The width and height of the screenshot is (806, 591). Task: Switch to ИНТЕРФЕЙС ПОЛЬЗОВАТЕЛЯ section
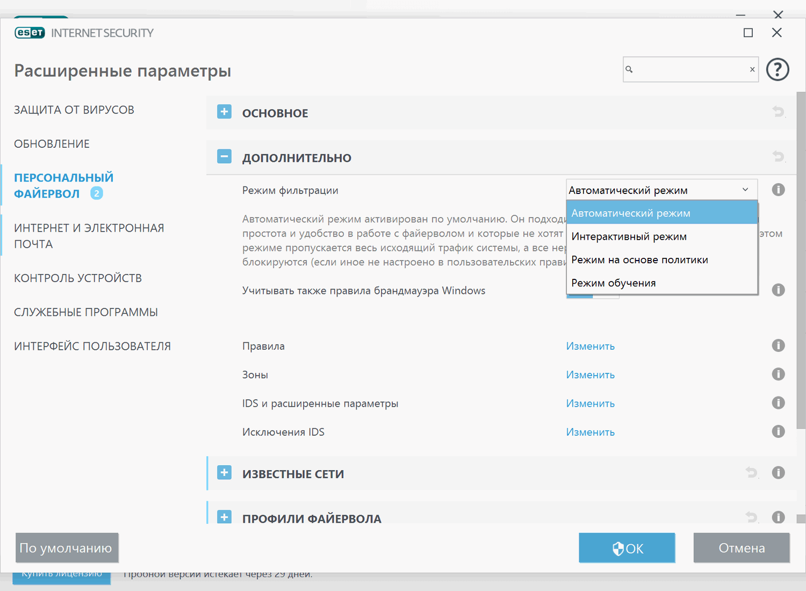[x=92, y=345]
